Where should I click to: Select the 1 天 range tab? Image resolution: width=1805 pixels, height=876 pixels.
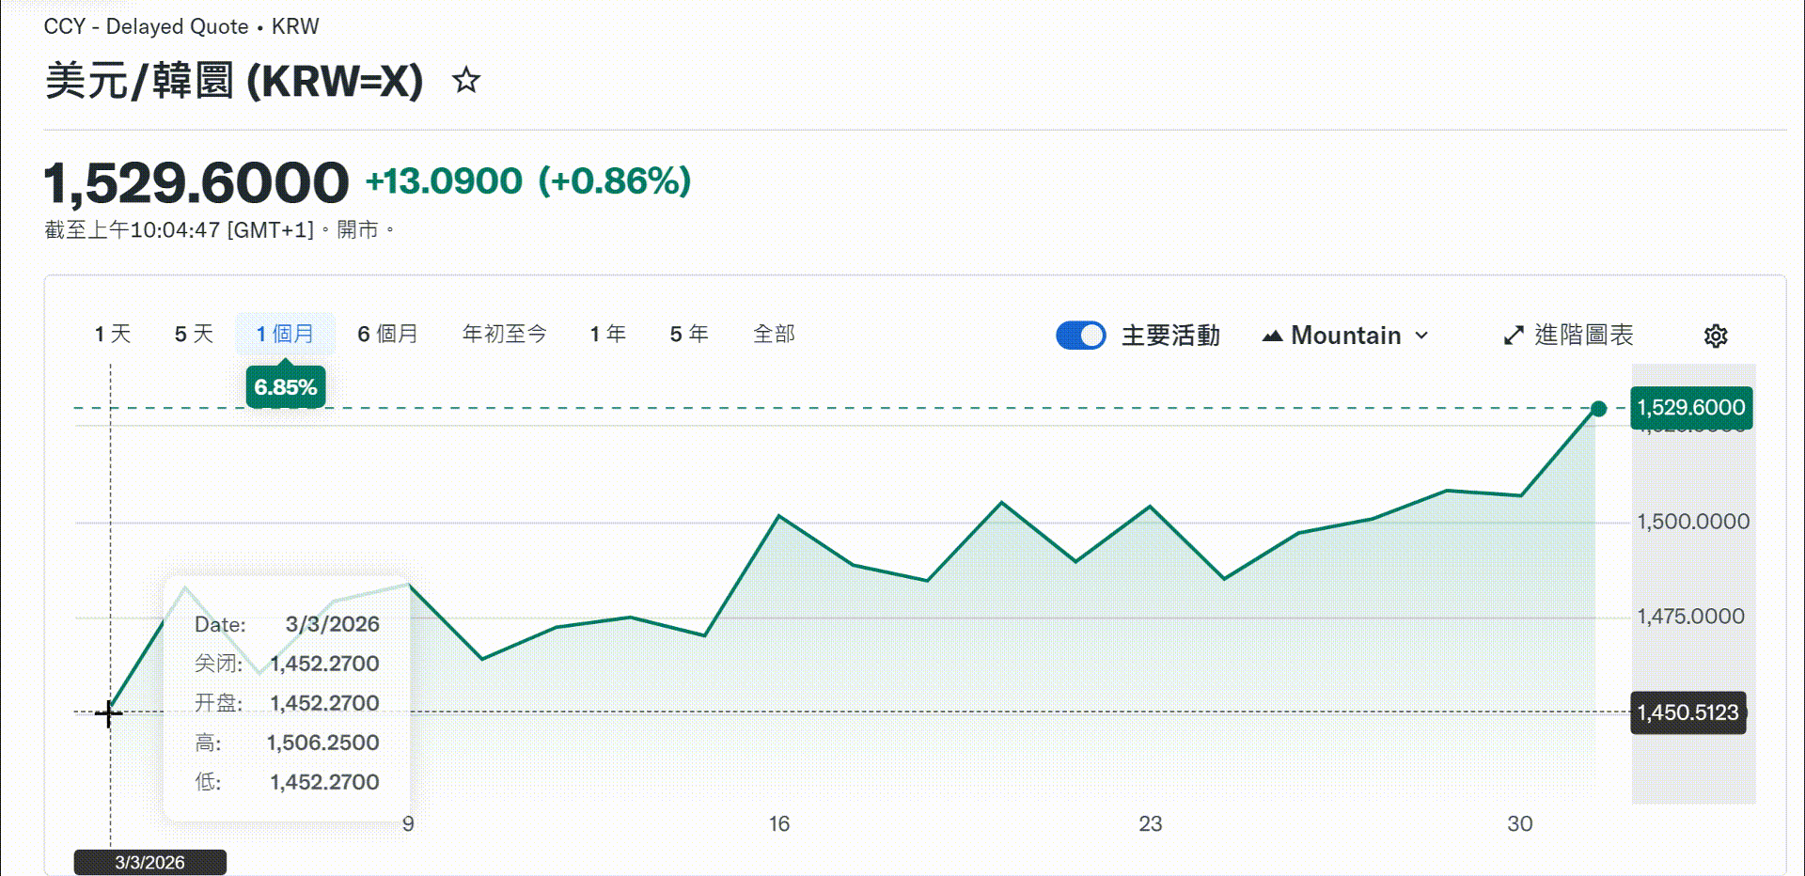113,334
